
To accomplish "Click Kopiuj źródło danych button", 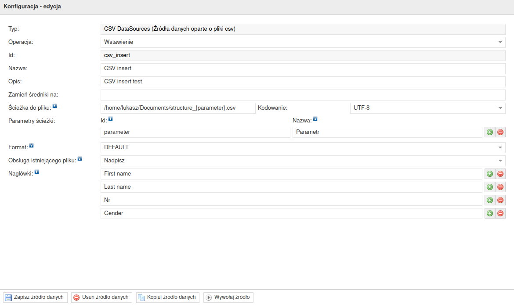I will 168,298.
